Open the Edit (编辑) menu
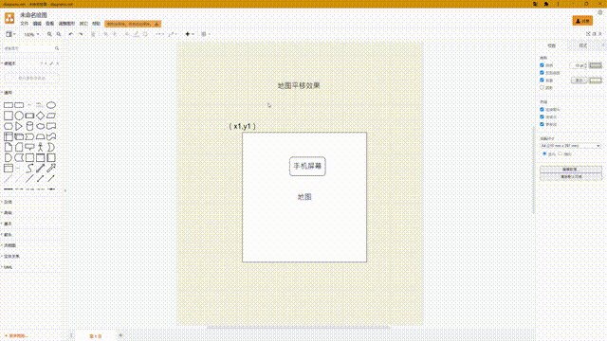The width and height of the screenshot is (607, 341). (37, 24)
